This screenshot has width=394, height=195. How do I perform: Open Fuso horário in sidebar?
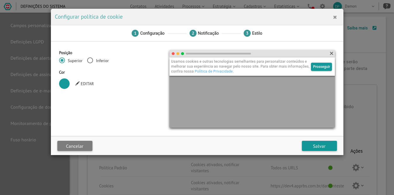[x=23, y=140]
